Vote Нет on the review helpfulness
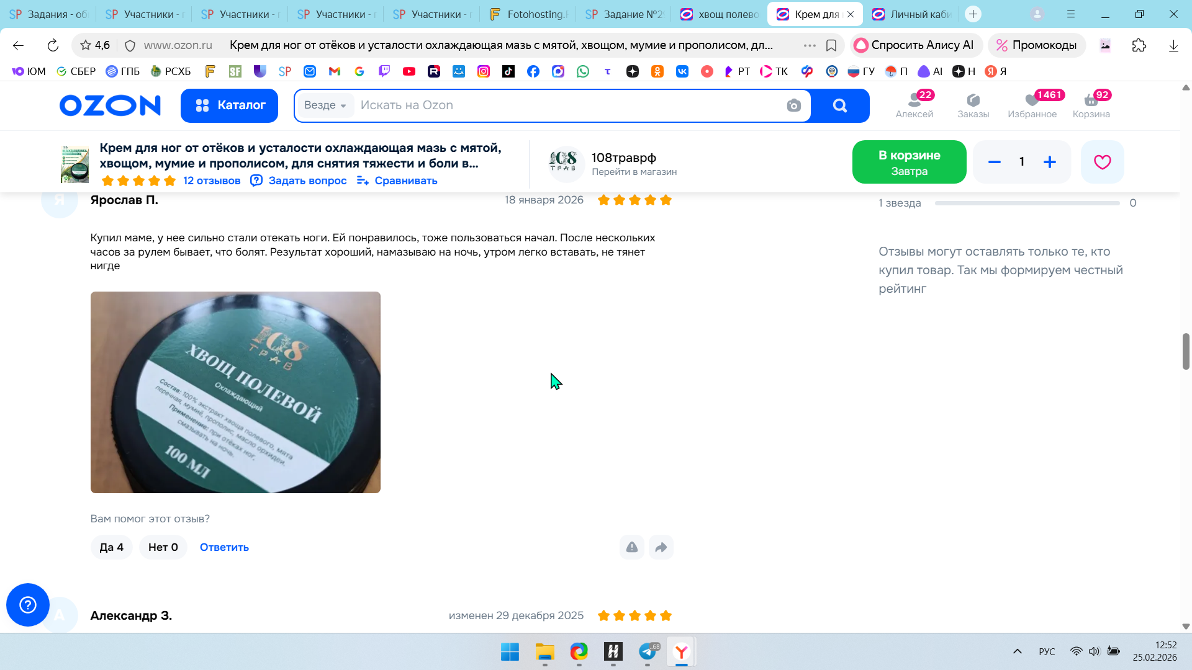This screenshot has height=670, width=1192. click(163, 547)
